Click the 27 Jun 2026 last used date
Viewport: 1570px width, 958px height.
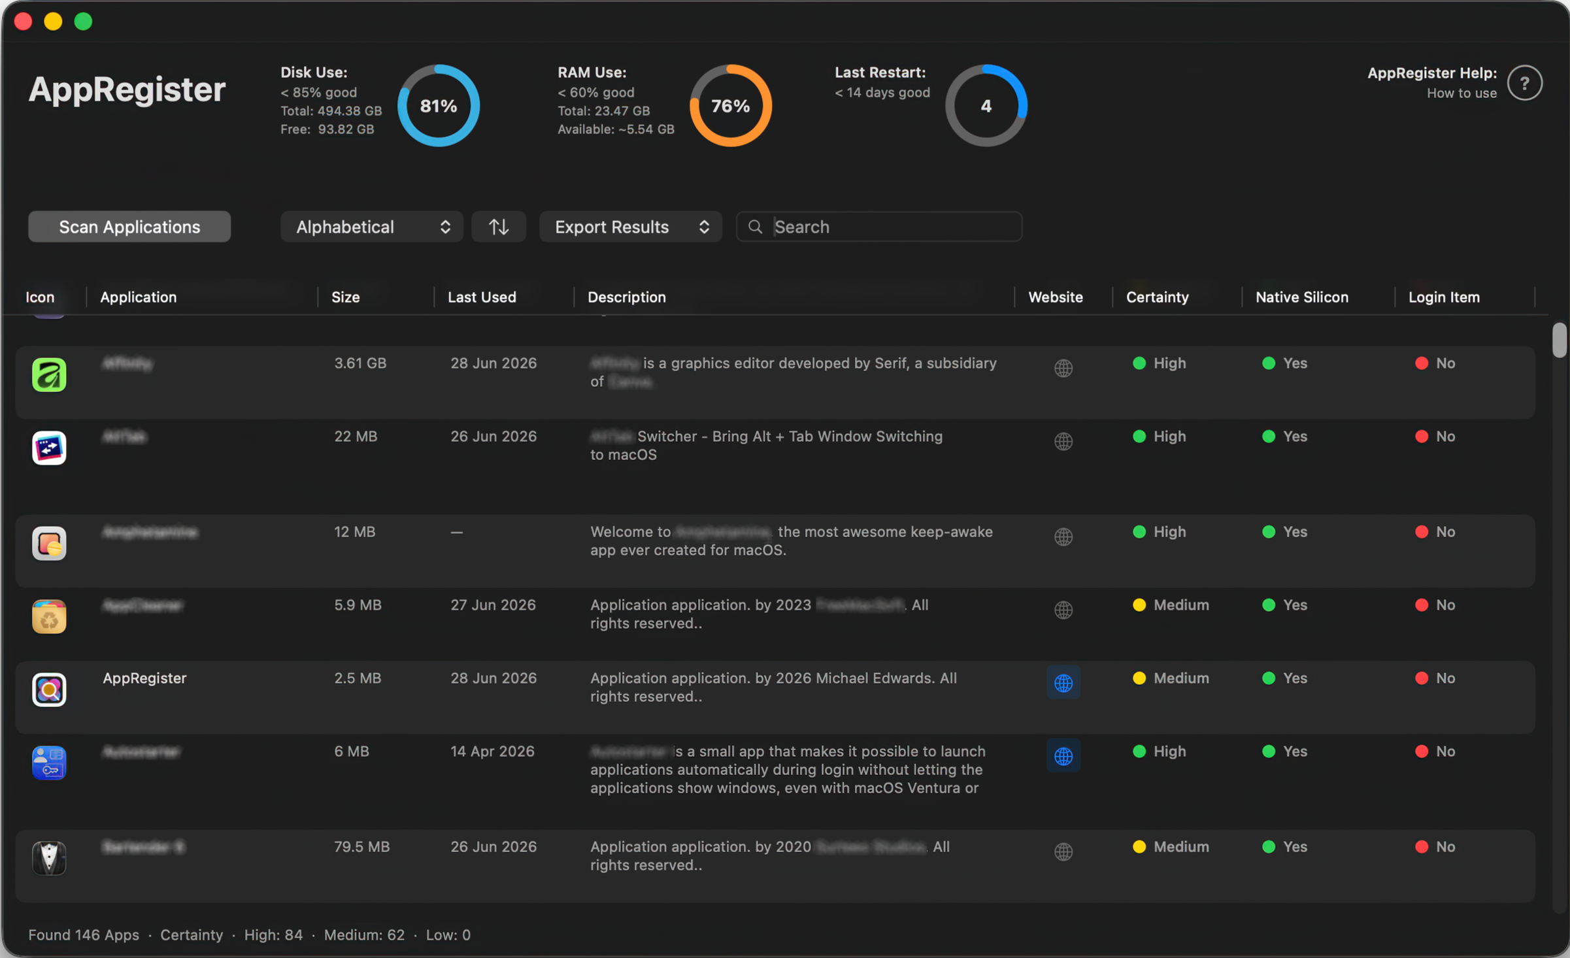pos(493,604)
